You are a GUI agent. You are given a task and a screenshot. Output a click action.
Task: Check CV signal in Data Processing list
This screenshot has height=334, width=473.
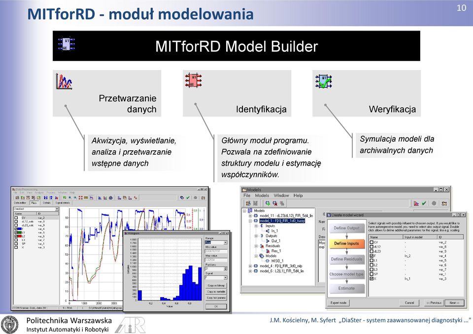click(x=16, y=218)
